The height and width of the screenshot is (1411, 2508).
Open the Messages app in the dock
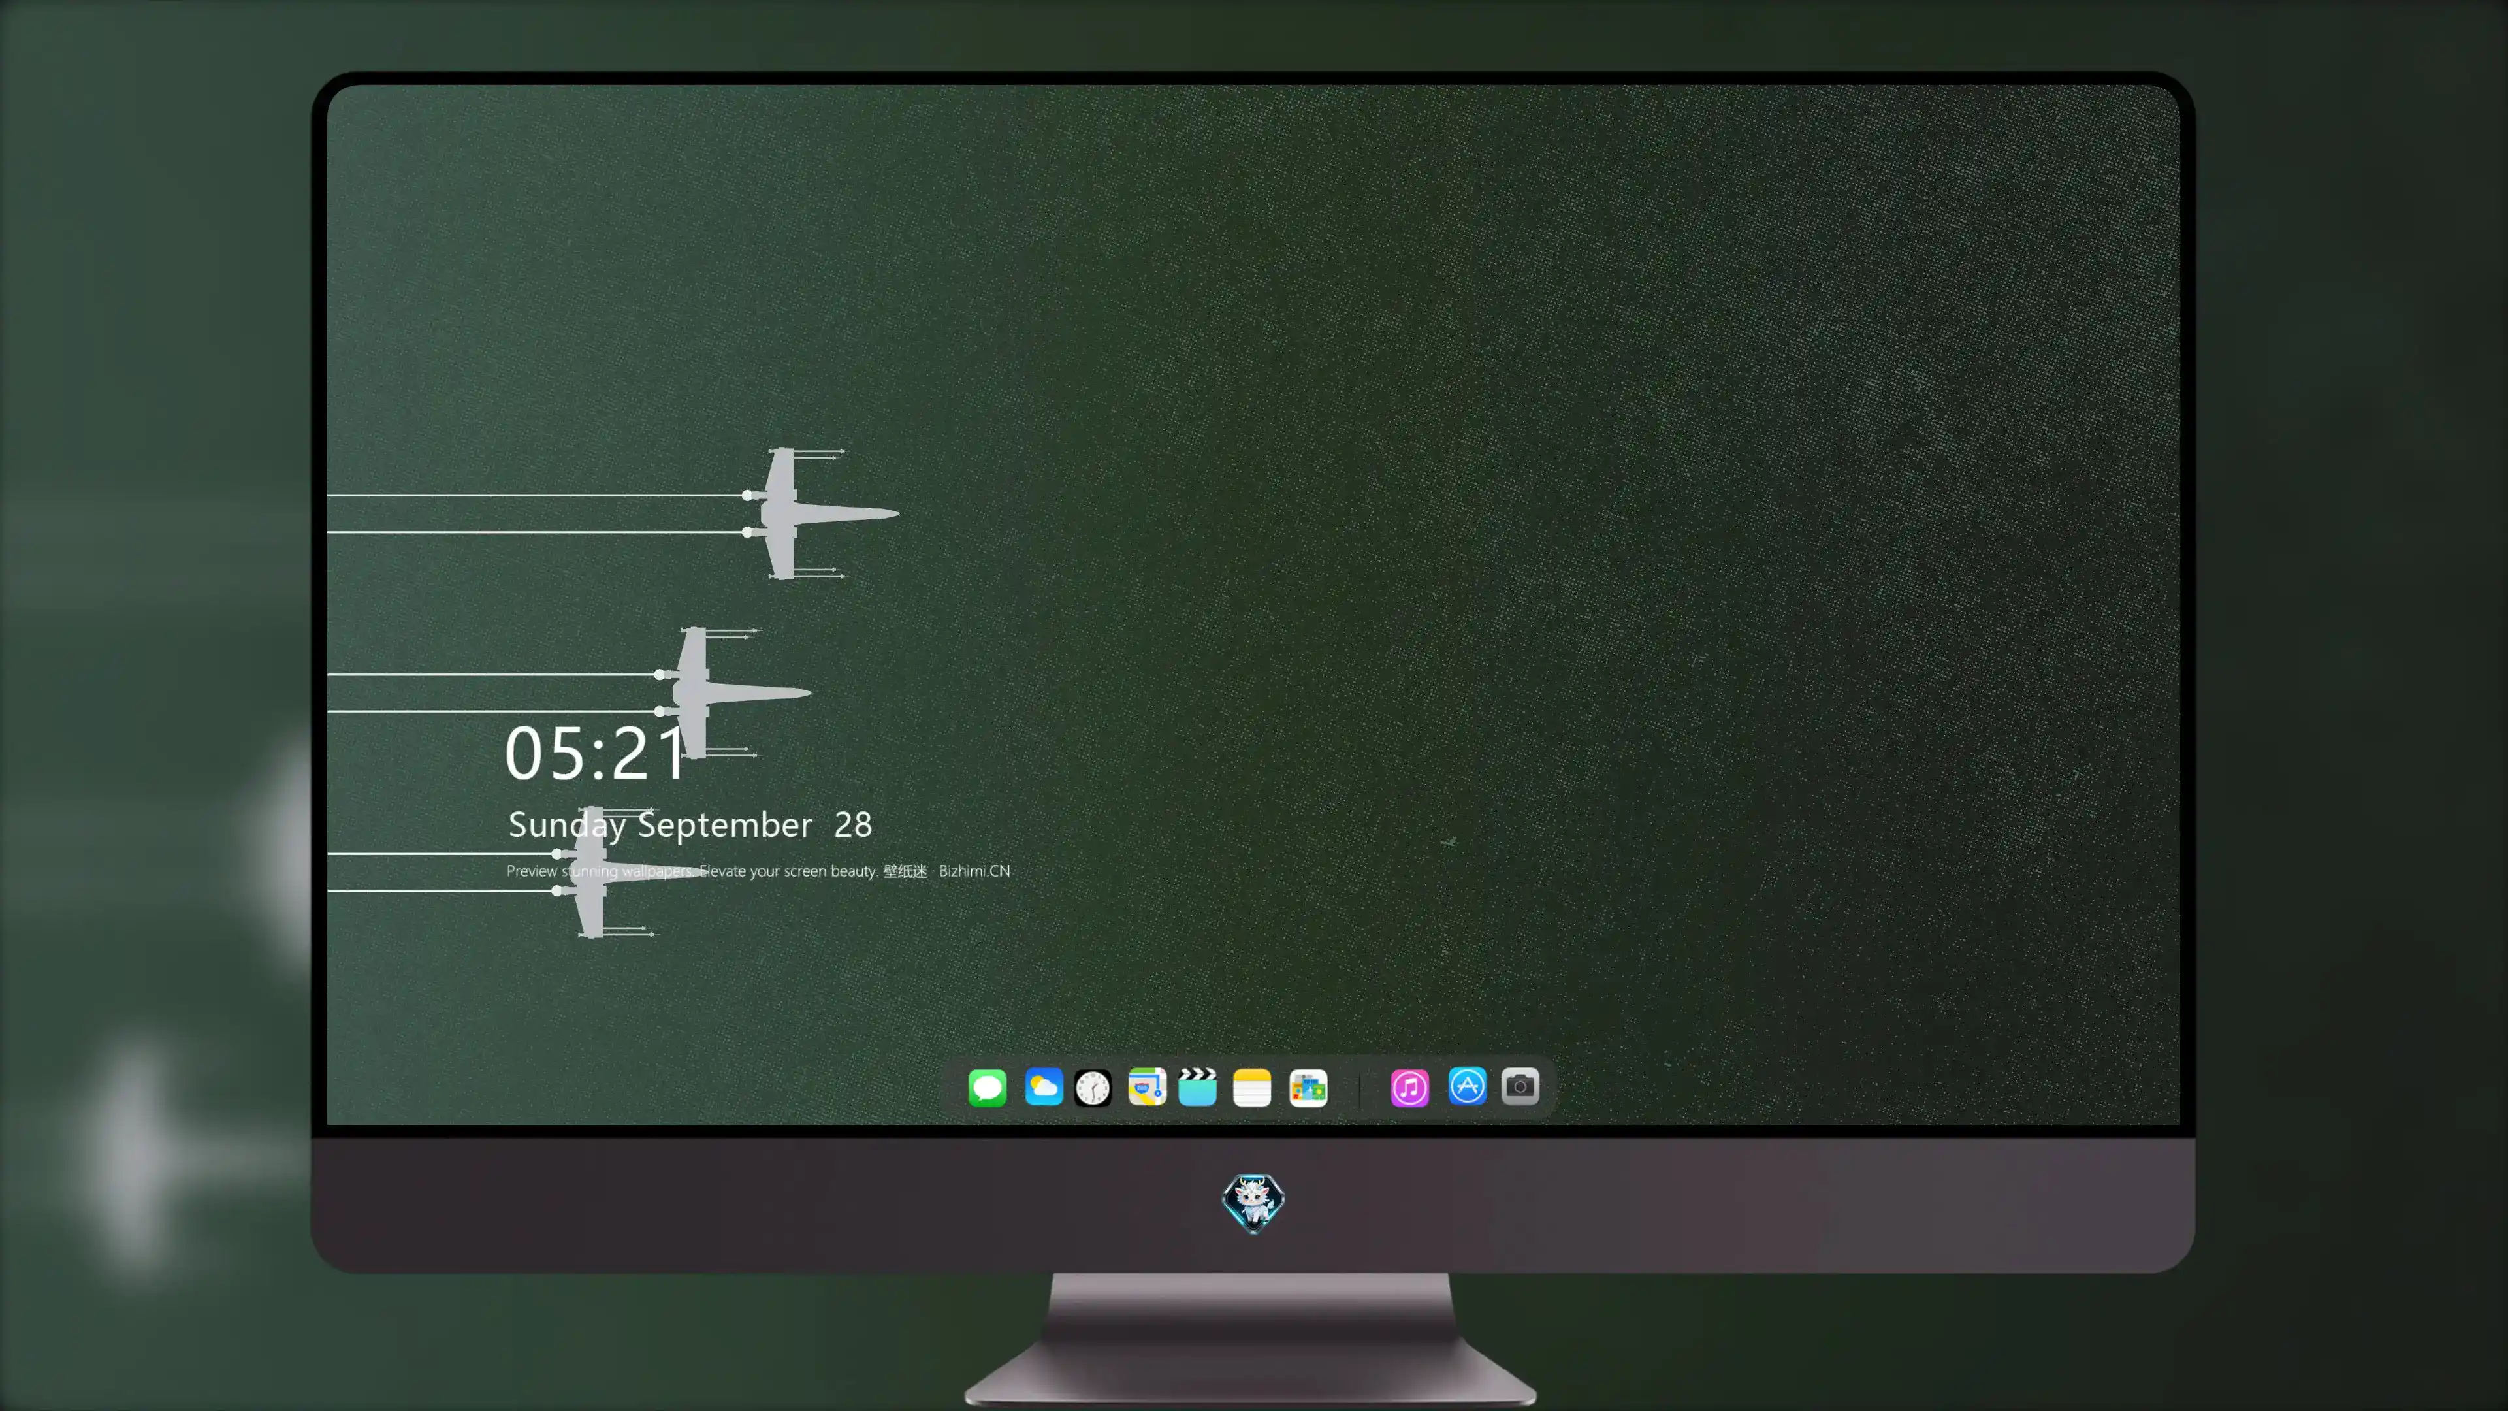point(988,1087)
